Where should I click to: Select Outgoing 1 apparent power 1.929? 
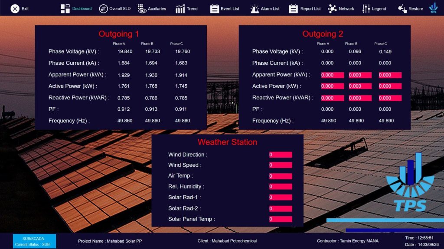pos(124,75)
